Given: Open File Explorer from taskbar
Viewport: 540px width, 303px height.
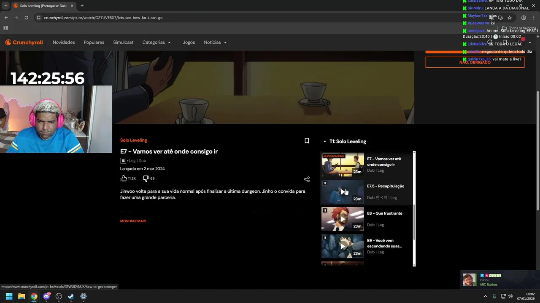Looking at the screenshot, I should [22, 296].
